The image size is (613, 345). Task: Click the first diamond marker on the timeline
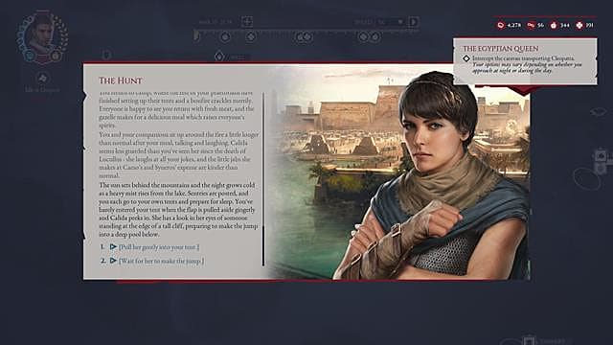pyautogui.click(x=225, y=37)
